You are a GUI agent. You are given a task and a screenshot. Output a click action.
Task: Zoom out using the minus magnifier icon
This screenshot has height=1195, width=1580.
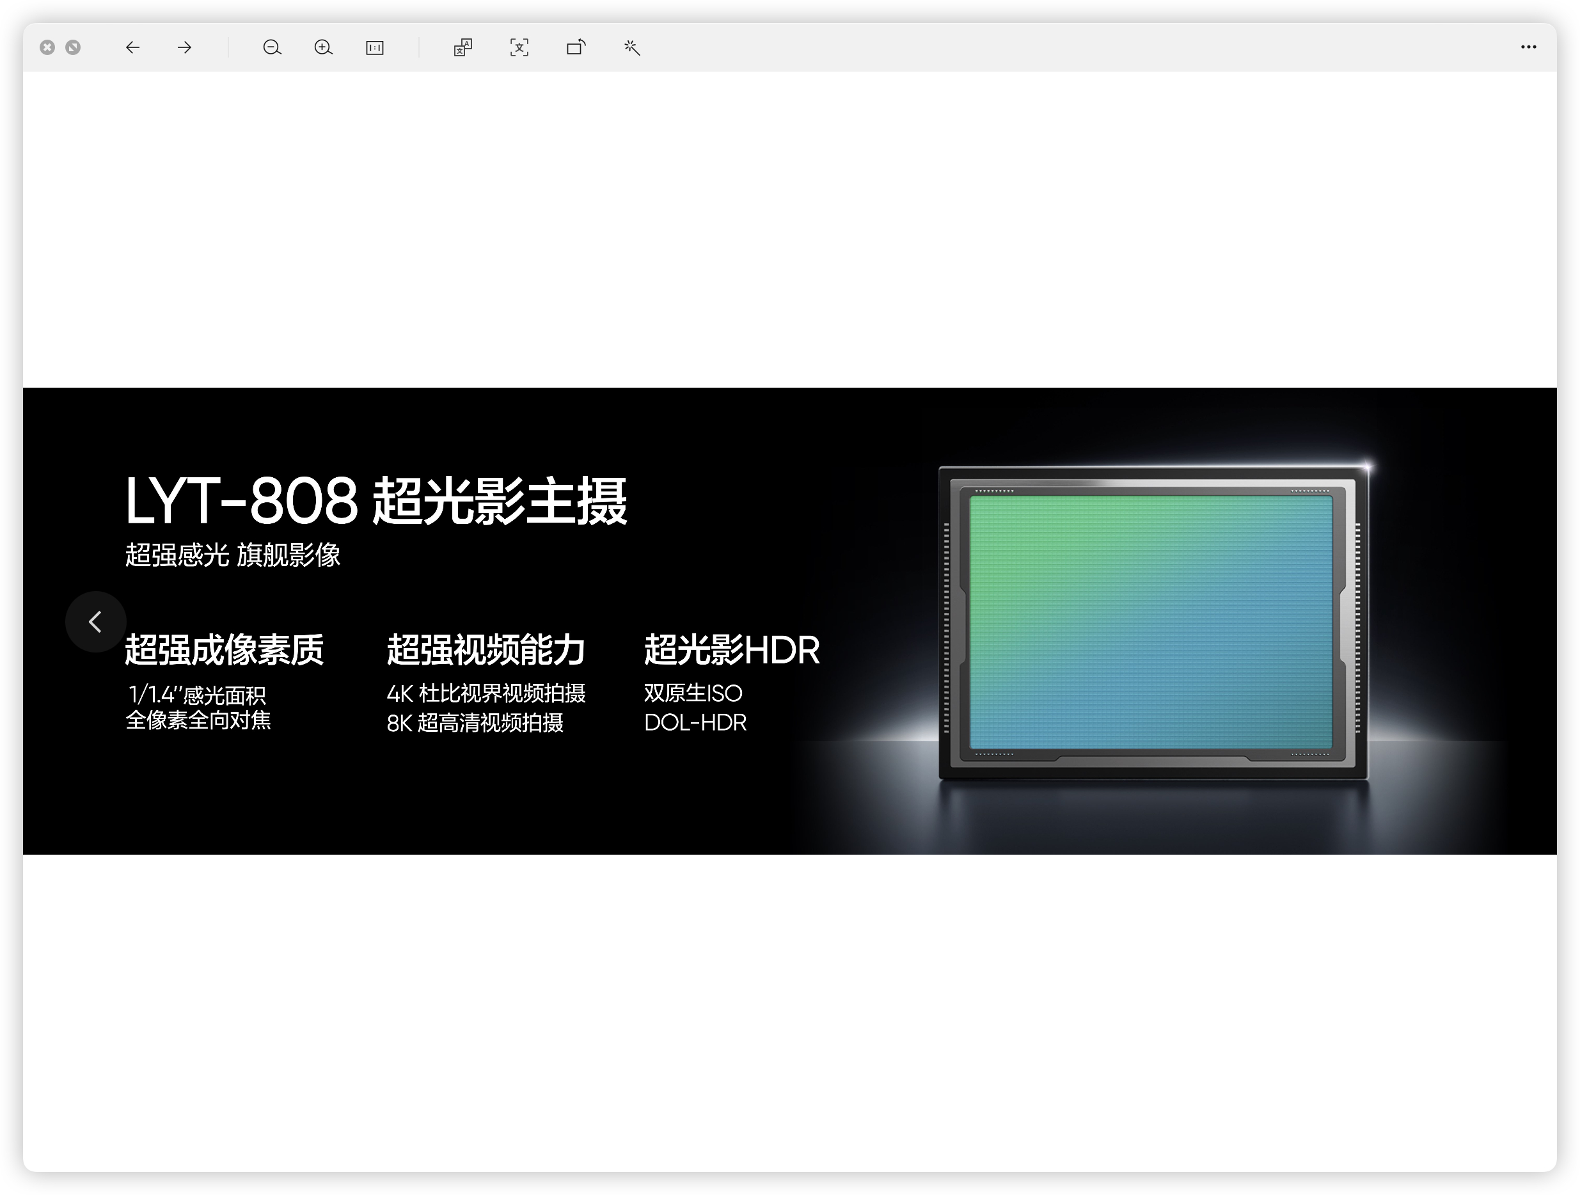(272, 48)
